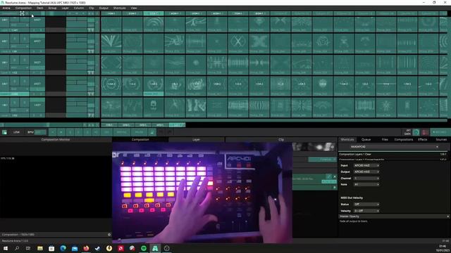Open the MIDI Out Status dropdown

366,205
